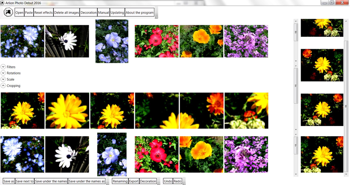
Task: Open the top toolbar overflow arrow
Action: (x=157, y=17)
